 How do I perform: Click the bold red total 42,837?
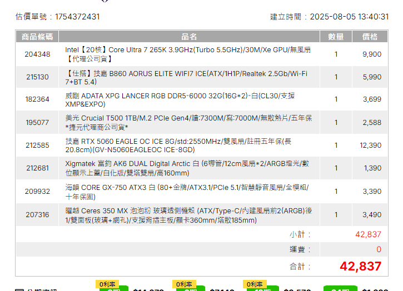click(x=361, y=267)
